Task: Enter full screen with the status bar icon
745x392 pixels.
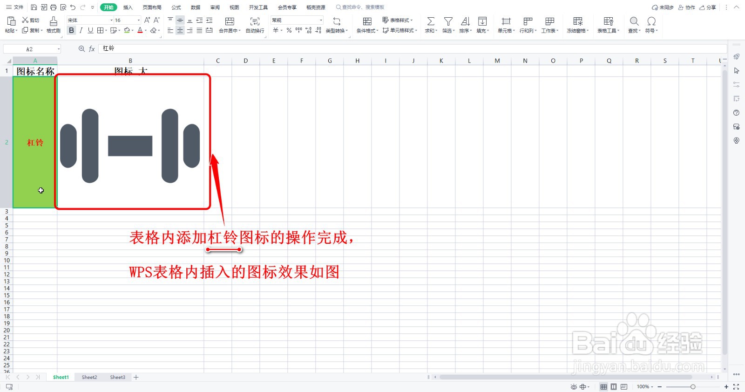Action: tap(736, 387)
